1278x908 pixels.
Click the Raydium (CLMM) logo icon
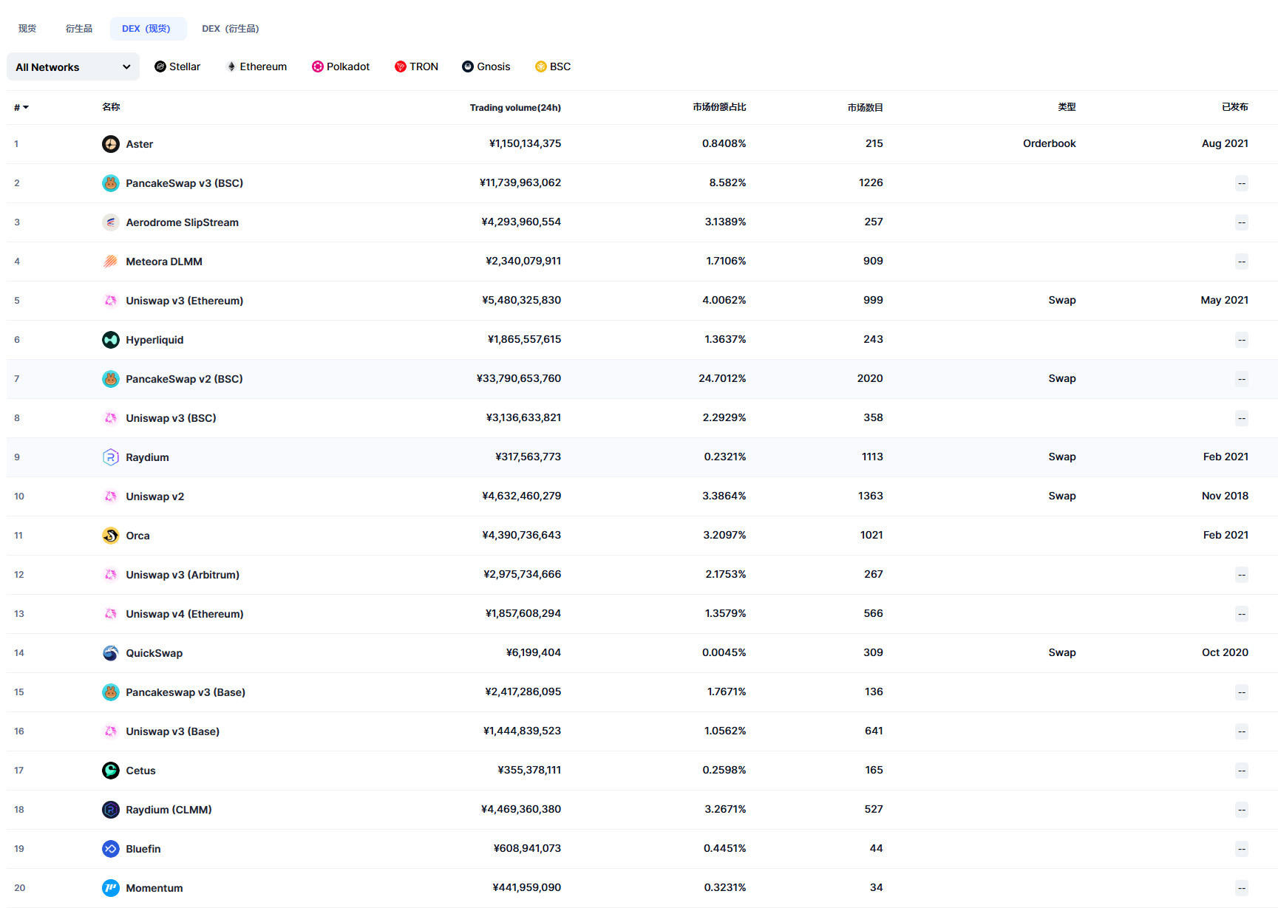tap(110, 810)
